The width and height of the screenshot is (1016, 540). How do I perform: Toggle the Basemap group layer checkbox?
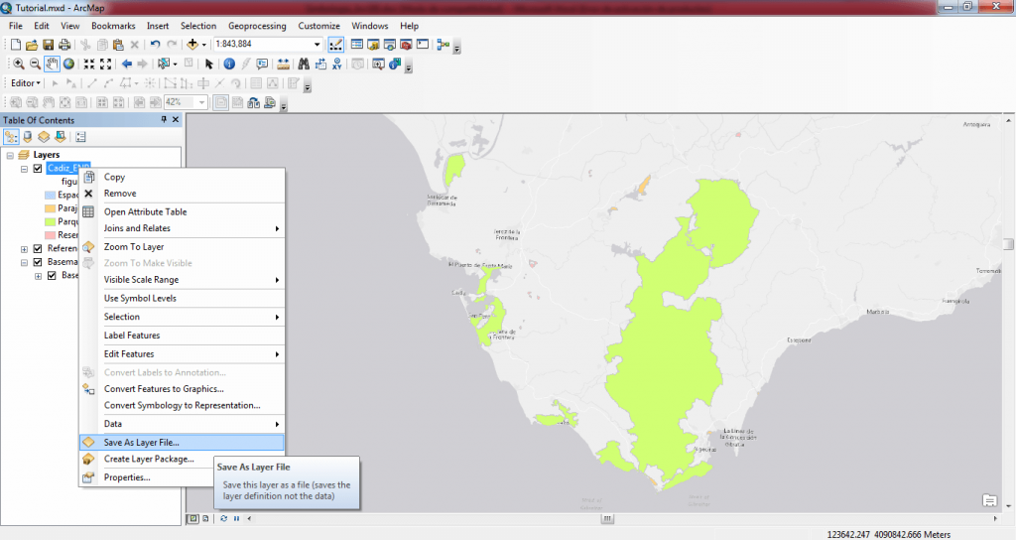pyautogui.click(x=38, y=262)
